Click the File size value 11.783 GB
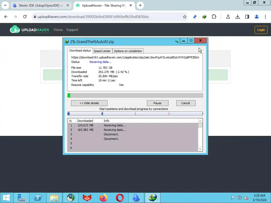Screen dimensions: 271x203 coord(105,68)
